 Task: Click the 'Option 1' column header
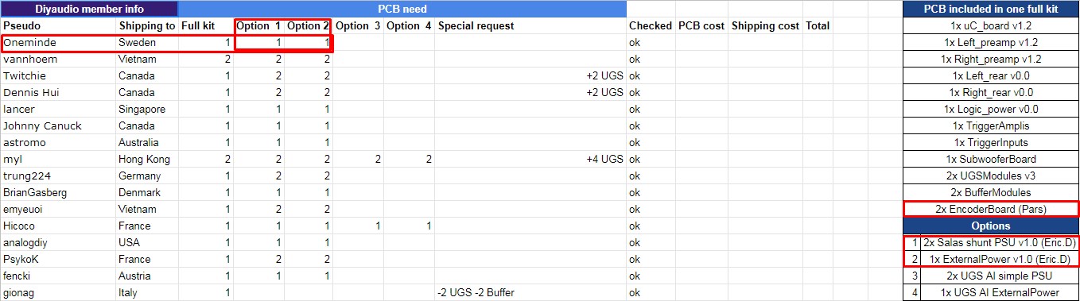click(258, 25)
